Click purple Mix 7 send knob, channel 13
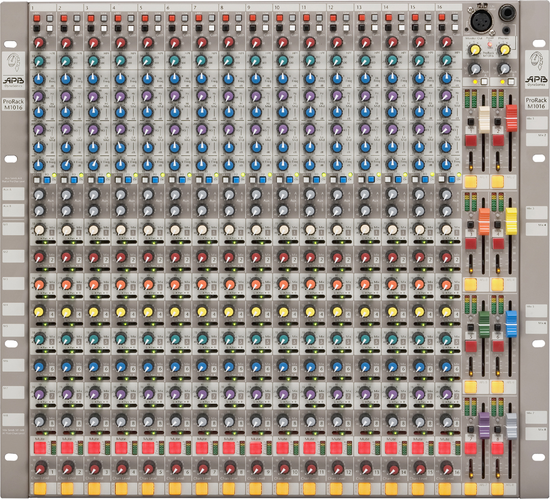Viewport: 550px width, 499px height. point(365,394)
